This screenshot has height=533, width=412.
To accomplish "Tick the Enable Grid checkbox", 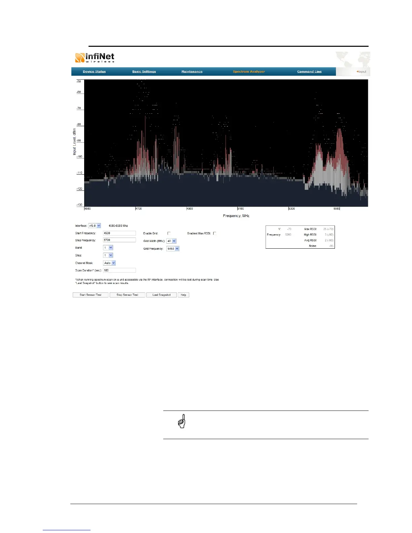I will pos(169,233).
